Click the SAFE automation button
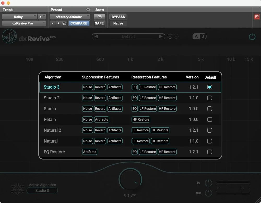Screen dimensions: 261x203 pyautogui.click(x=99, y=23)
